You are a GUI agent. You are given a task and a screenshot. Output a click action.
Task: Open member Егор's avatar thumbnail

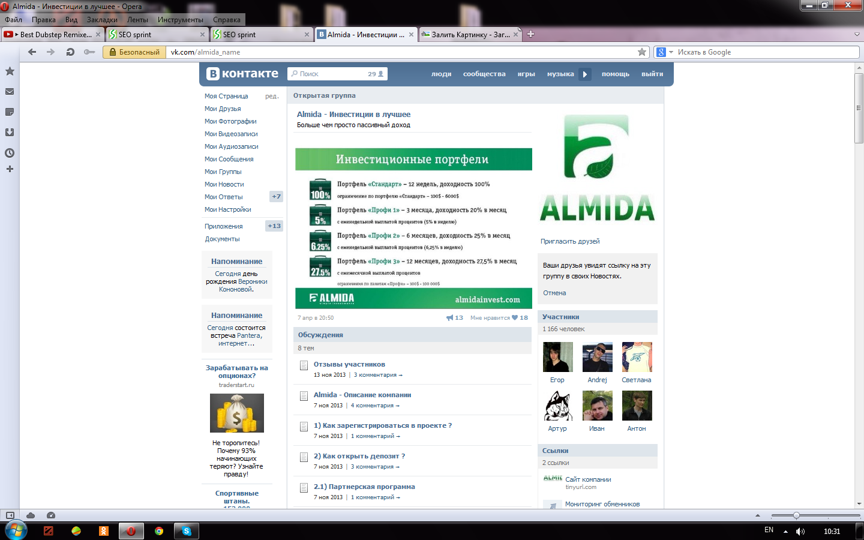coord(558,357)
